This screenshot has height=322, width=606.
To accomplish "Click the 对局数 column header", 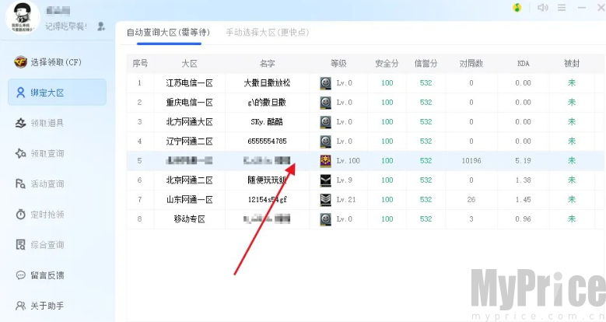I will coord(471,64).
